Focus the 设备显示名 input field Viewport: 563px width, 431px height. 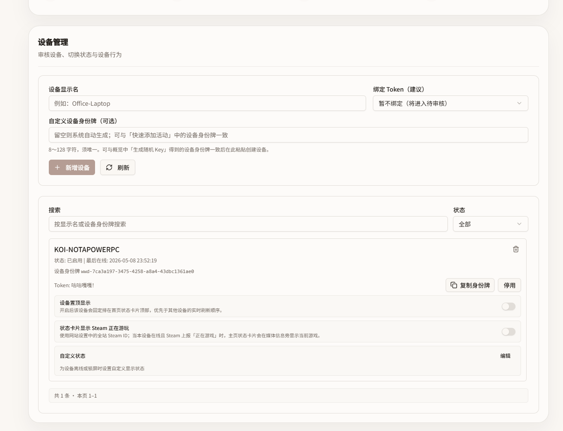[207, 103]
